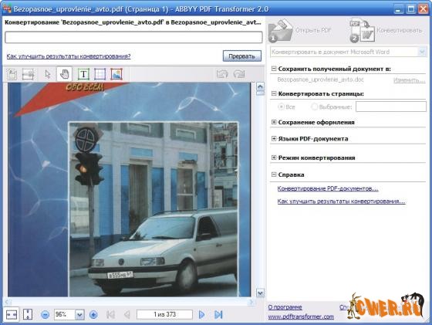432x325 pixels.
Task: Jump to the last page
Action: tap(218, 314)
